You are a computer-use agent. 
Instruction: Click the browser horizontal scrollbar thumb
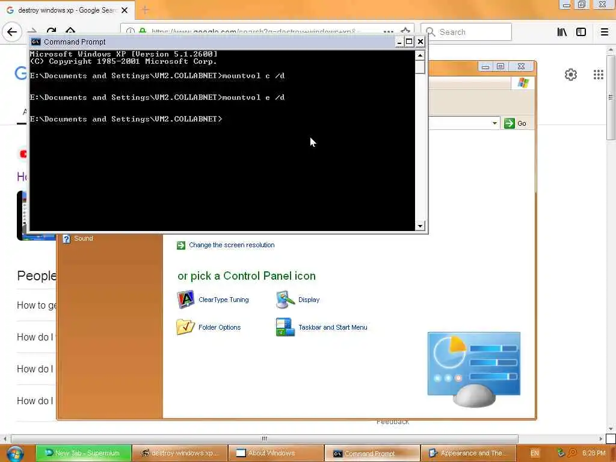265,439
